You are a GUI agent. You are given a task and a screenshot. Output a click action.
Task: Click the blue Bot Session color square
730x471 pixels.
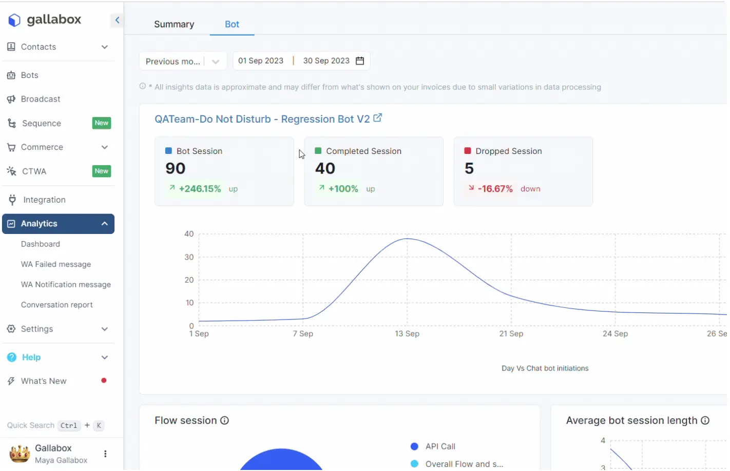click(x=168, y=151)
